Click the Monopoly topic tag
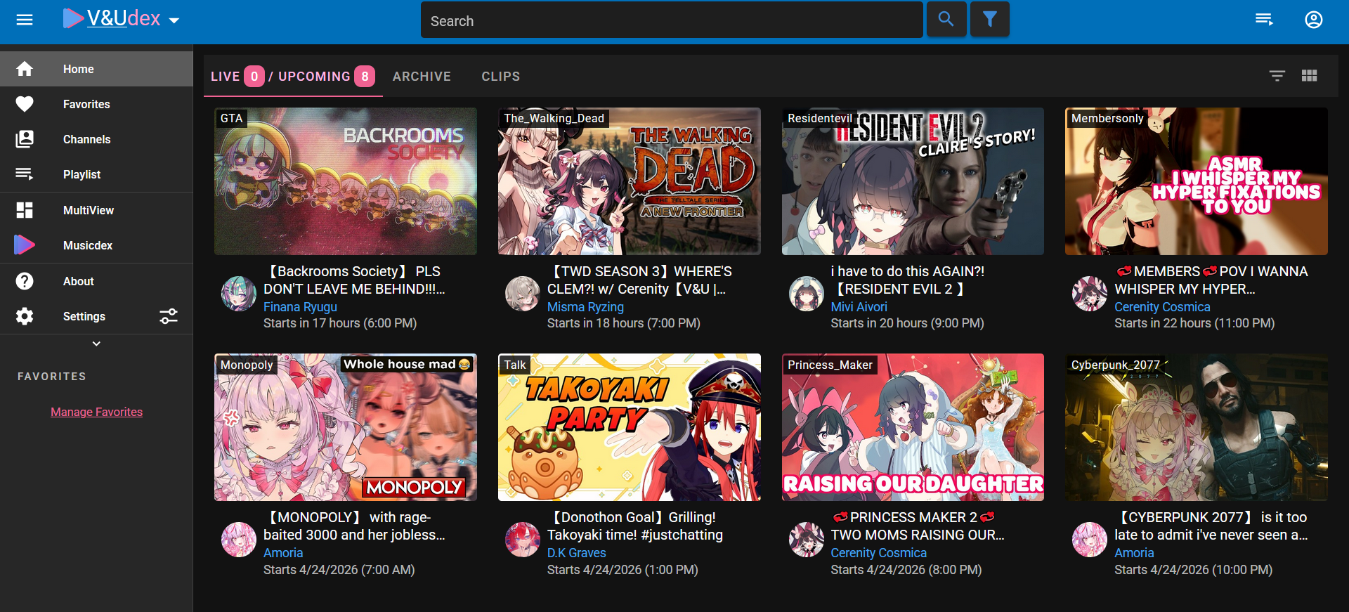This screenshot has height=612, width=1349. pyautogui.click(x=247, y=365)
